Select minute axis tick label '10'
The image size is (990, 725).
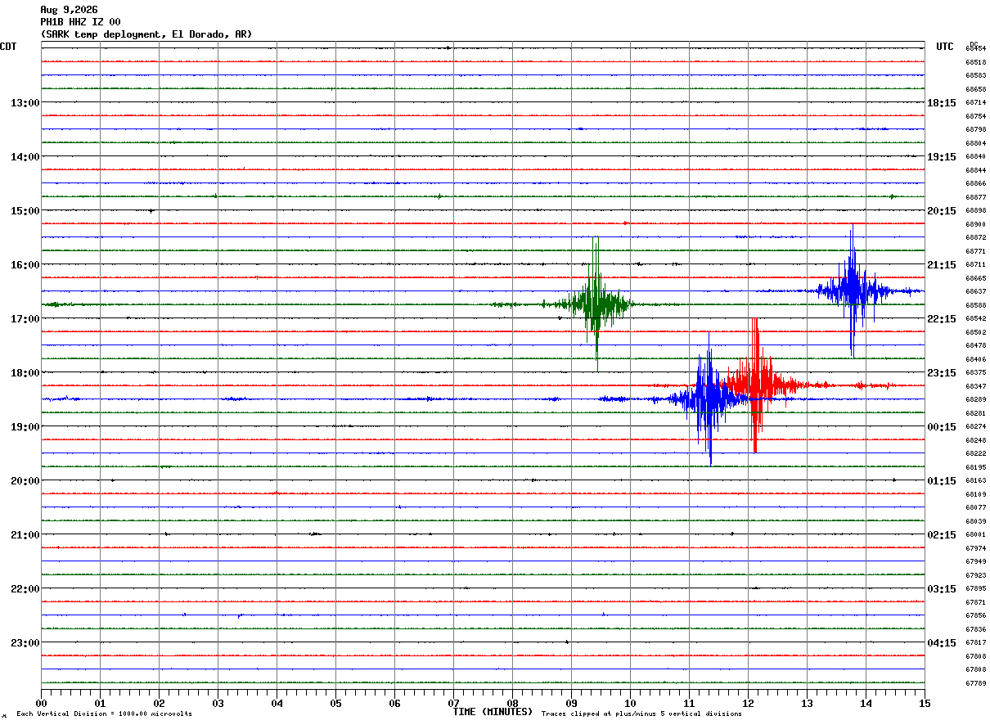point(630,703)
